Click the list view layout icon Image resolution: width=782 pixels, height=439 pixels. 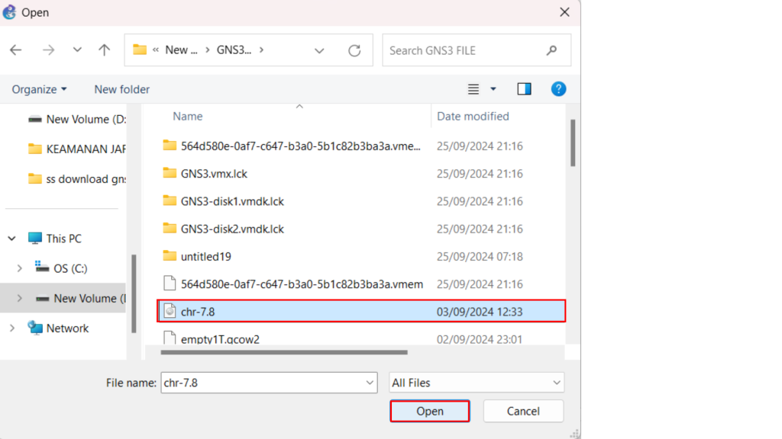tap(473, 89)
